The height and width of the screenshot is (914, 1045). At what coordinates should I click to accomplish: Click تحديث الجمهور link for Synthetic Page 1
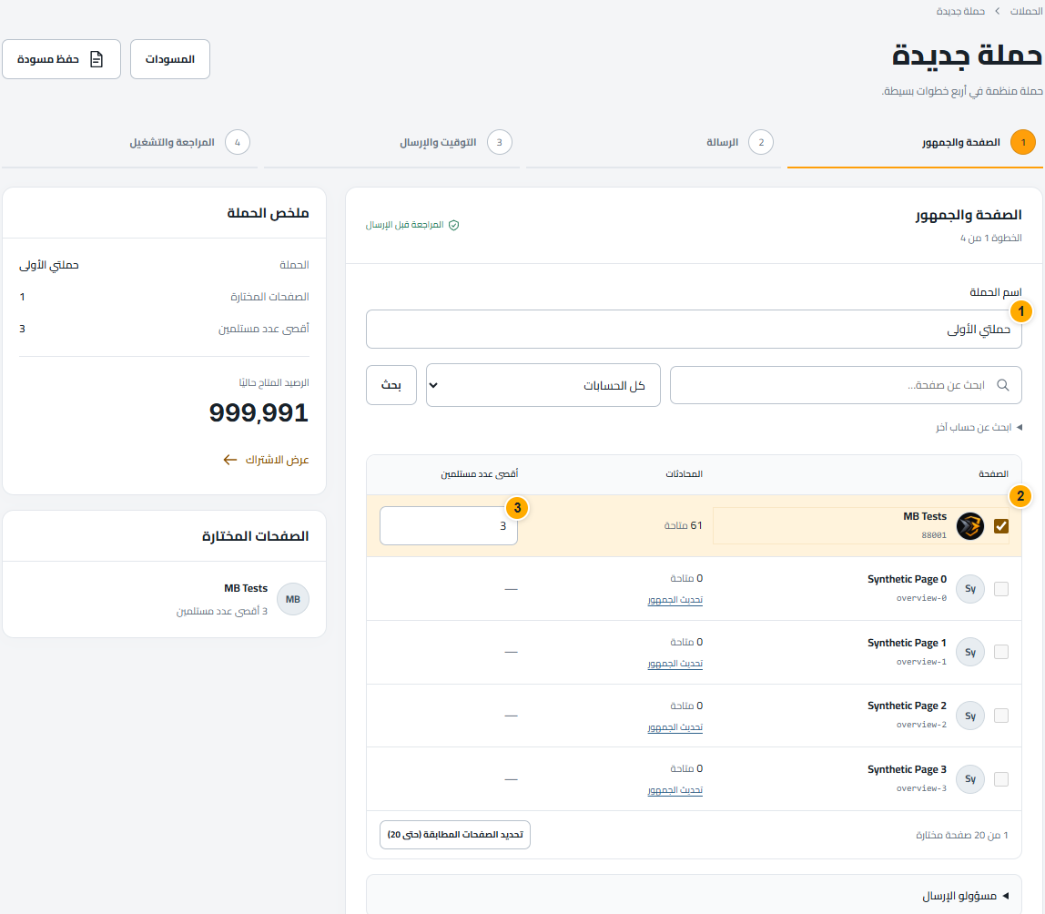[x=675, y=664]
